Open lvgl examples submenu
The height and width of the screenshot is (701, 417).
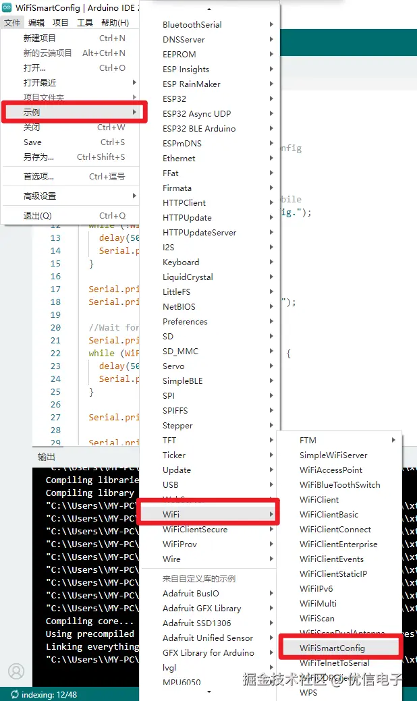point(210,667)
